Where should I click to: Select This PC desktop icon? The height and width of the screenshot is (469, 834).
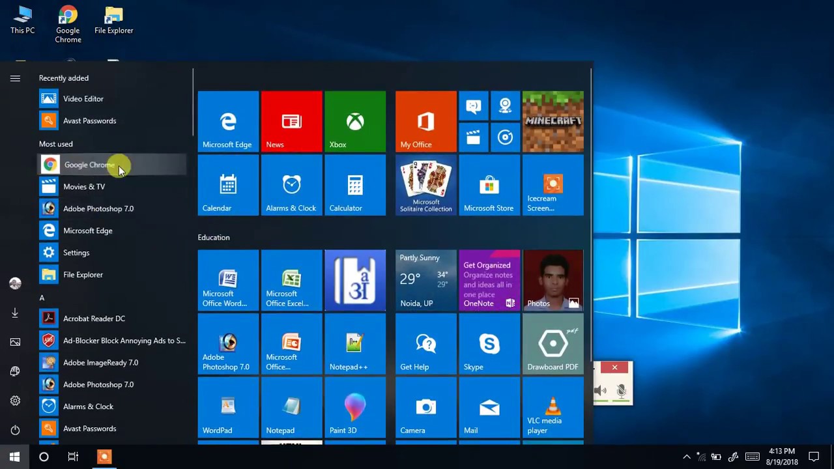[23, 20]
